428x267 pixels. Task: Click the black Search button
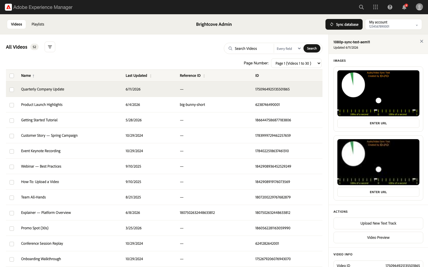pyautogui.click(x=312, y=48)
